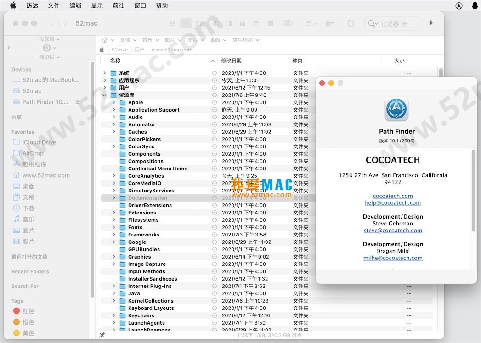Open the 前往 menu
The image size is (481, 343).
coord(119,6)
